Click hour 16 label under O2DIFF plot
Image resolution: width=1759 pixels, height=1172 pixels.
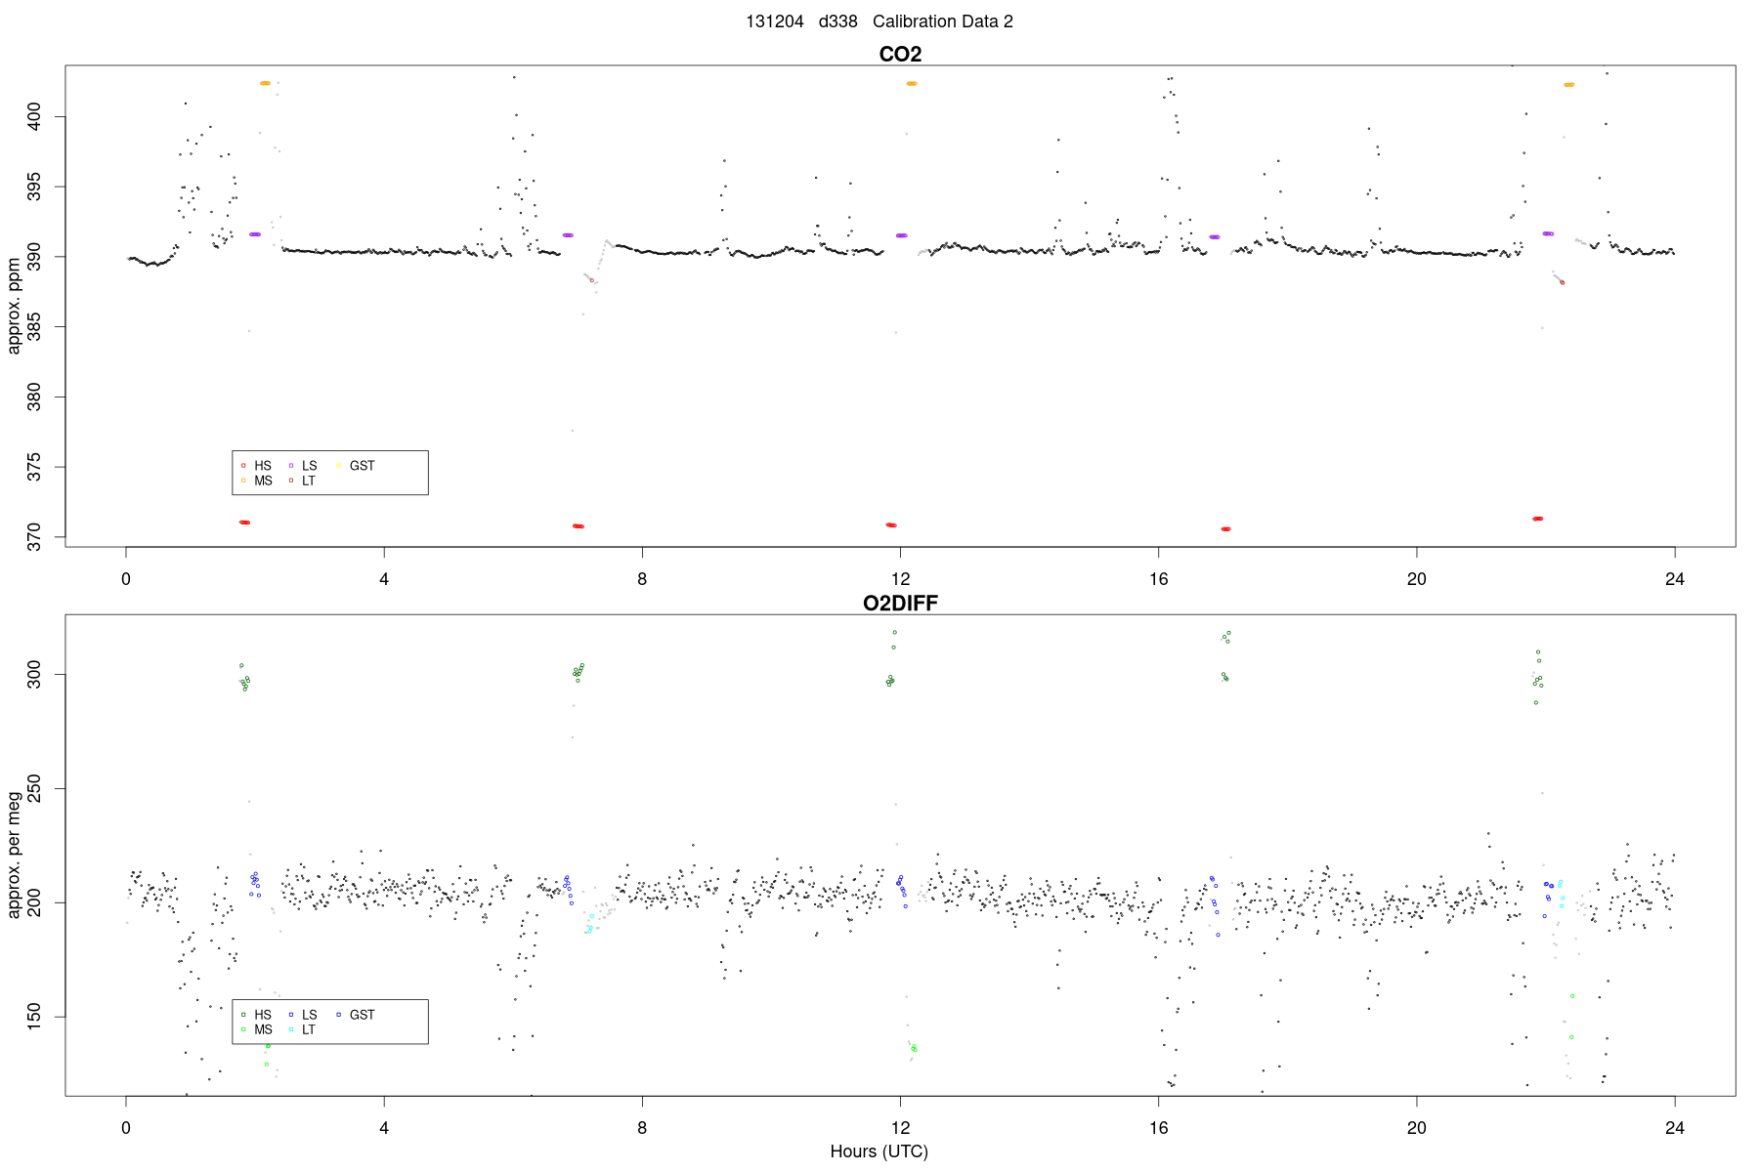pyautogui.click(x=1159, y=1128)
